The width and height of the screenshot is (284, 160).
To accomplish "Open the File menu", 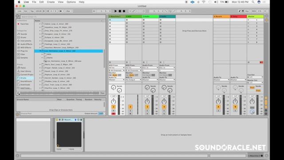I will click(34, 2).
